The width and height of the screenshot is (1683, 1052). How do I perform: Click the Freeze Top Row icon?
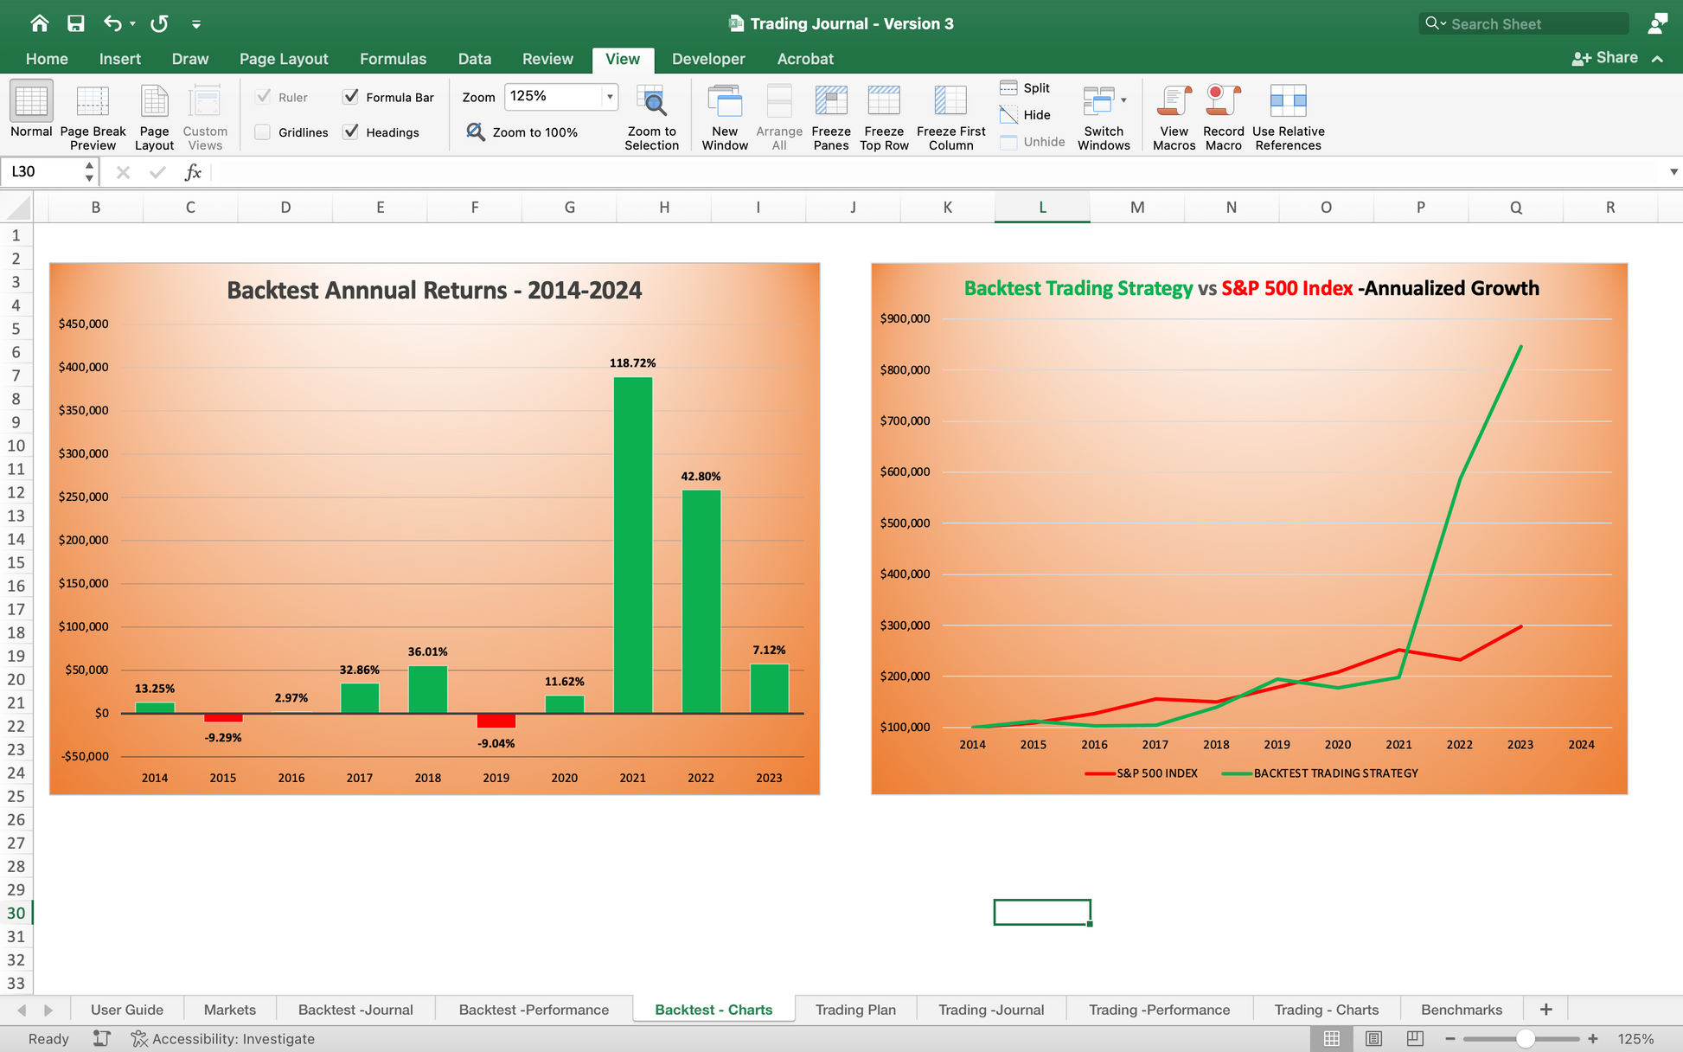[x=884, y=102]
